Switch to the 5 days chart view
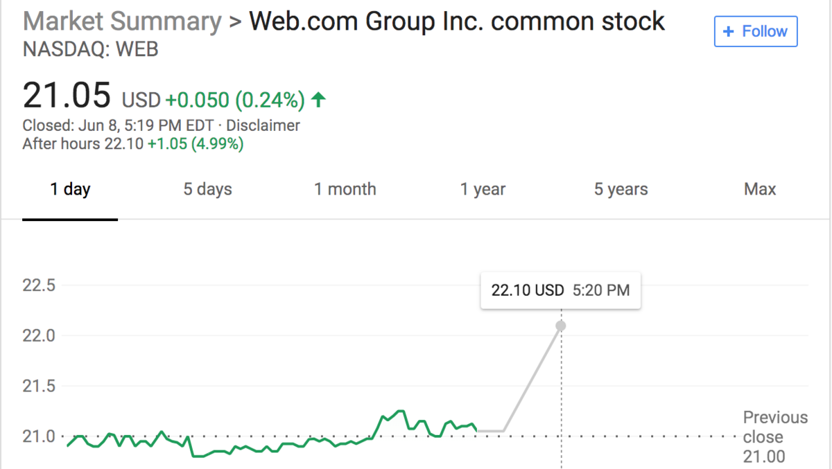Image resolution: width=832 pixels, height=469 pixels. point(207,188)
